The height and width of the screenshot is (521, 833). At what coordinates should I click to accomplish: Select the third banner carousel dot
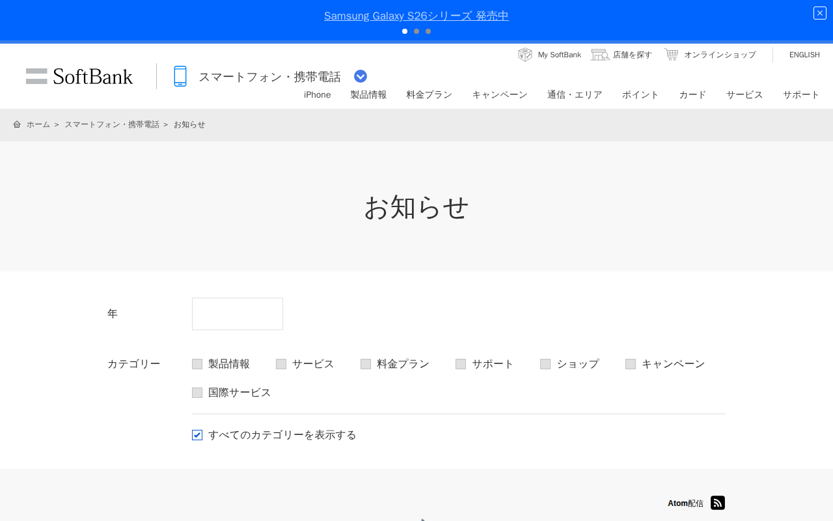pyautogui.click(x=428, y=31)
